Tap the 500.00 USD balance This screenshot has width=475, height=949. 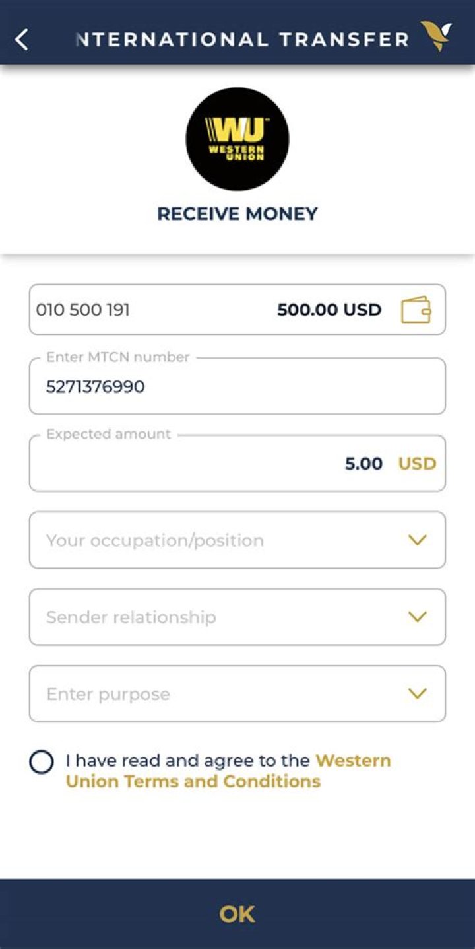click(x=329, y=310)
